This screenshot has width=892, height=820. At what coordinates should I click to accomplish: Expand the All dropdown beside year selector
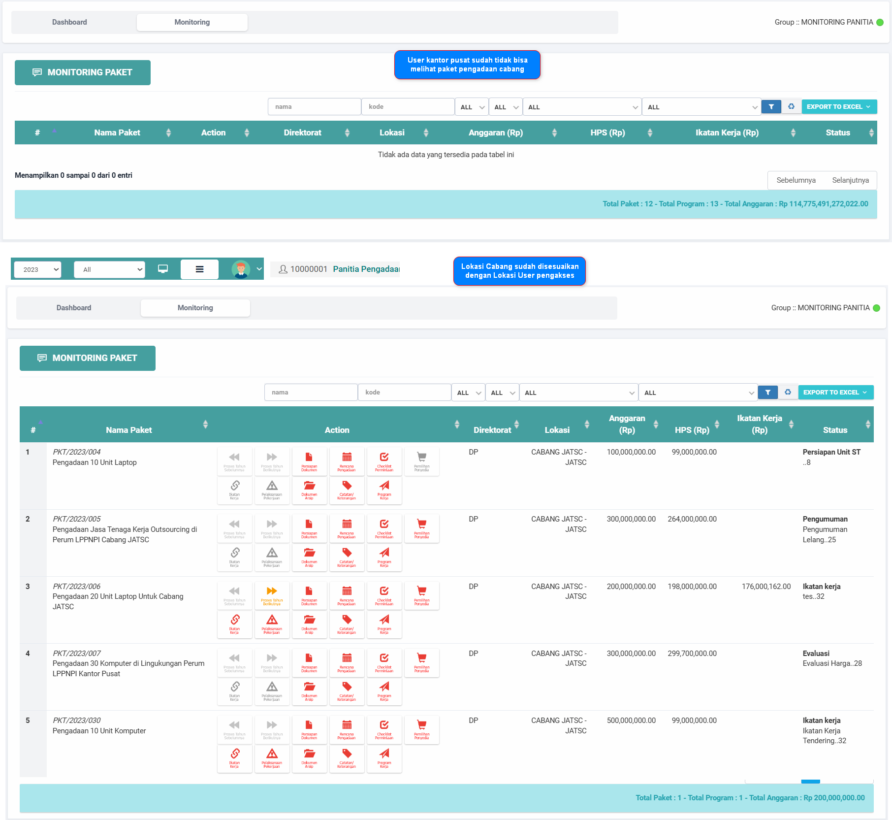pyautogui.click(x=109, y=269)
